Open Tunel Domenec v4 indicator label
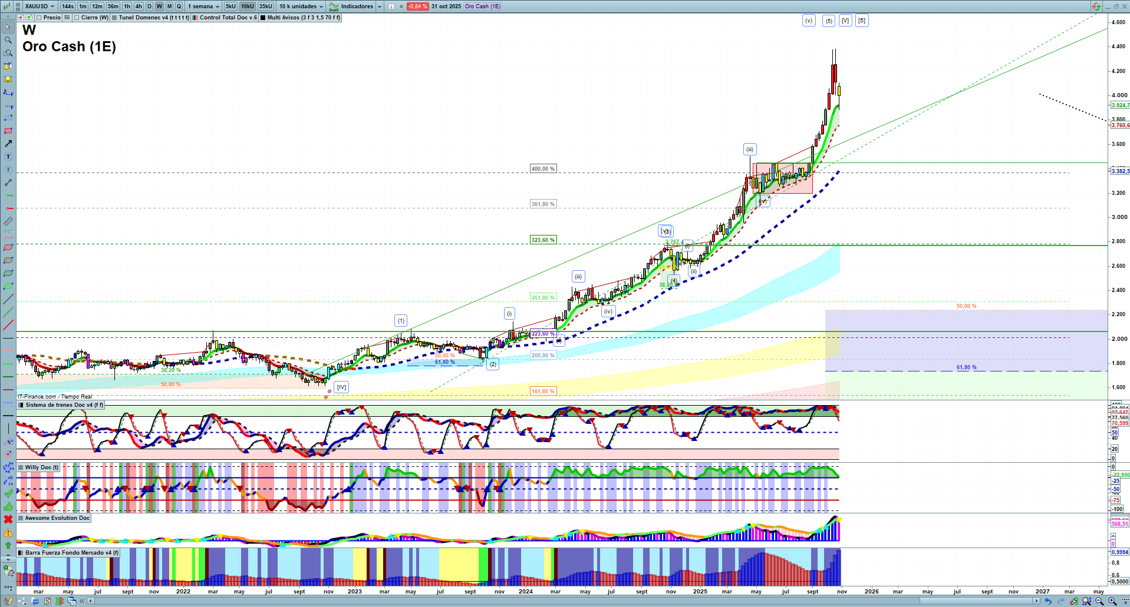The height and width of the screenshot is (607, 1130). click(153, 18)
